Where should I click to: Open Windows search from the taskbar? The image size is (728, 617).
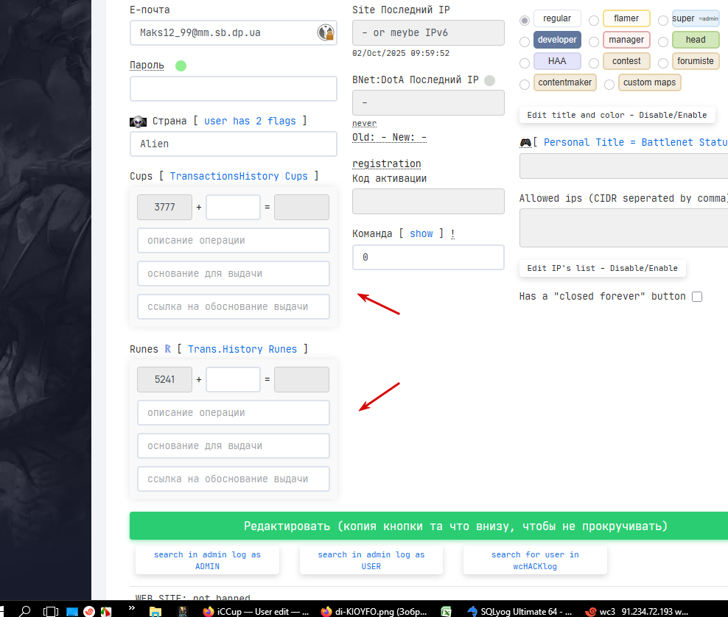(x=24, y=611)
